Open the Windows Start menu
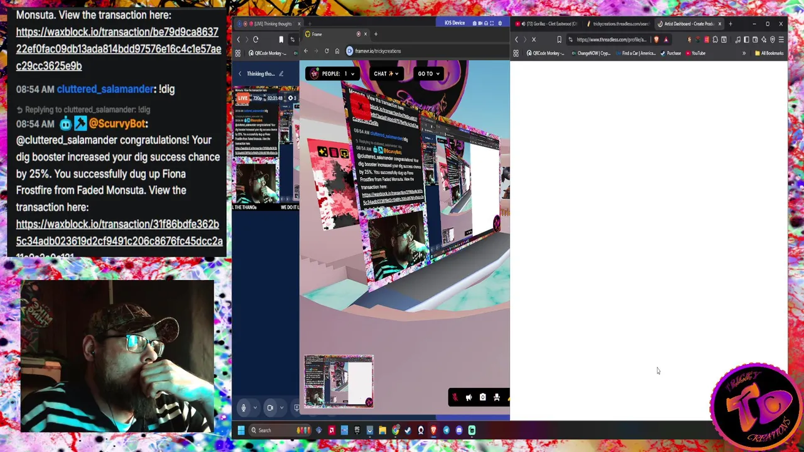Viewport: 804px width, 452px height. point(241,430)
